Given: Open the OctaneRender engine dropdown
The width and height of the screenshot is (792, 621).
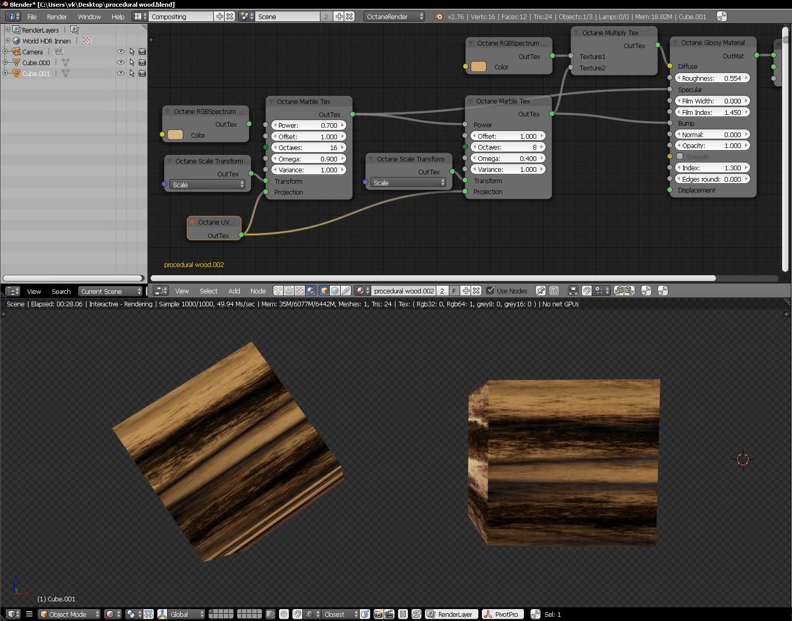Looking at the screenshot, I should pyautogui.click(x=394, y=17).
